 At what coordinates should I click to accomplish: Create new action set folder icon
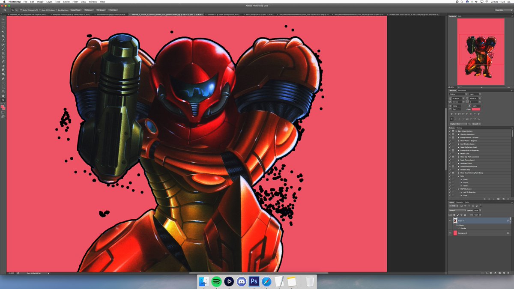coord(499,199)
